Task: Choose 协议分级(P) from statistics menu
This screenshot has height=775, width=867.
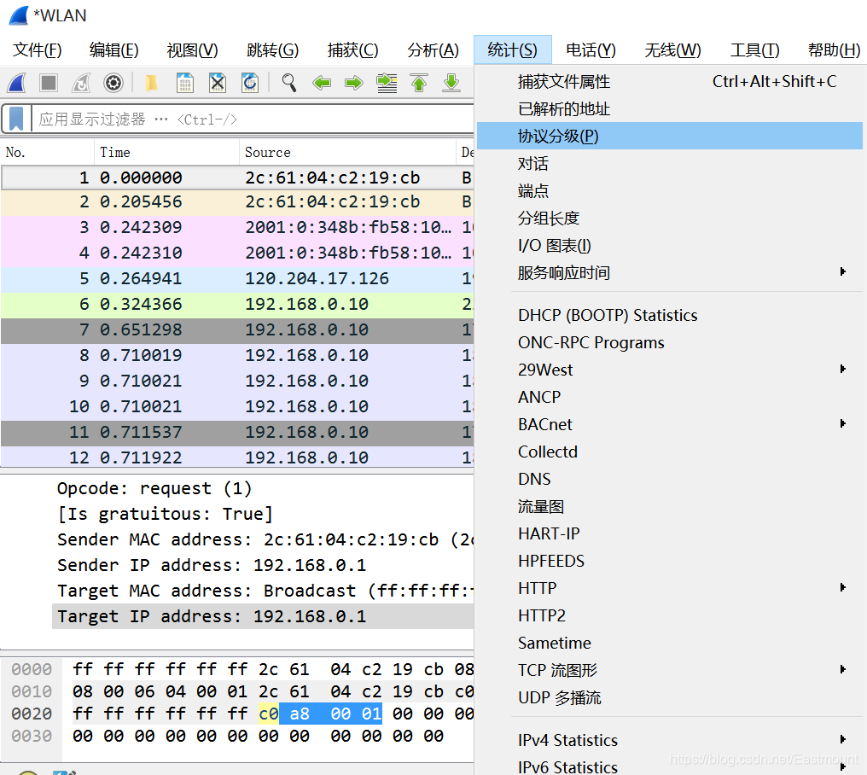Action: 670,136
